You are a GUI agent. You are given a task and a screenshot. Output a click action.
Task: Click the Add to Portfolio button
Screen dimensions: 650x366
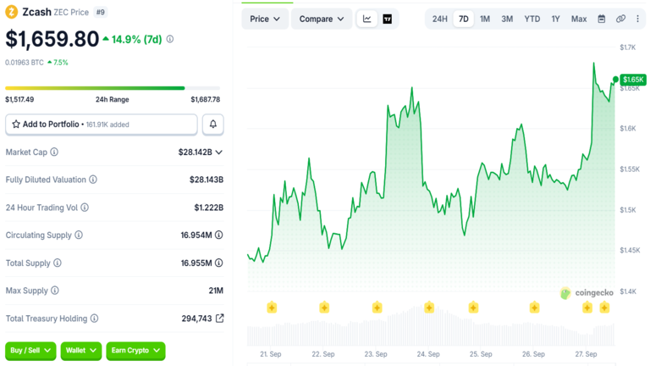[102, 125]
